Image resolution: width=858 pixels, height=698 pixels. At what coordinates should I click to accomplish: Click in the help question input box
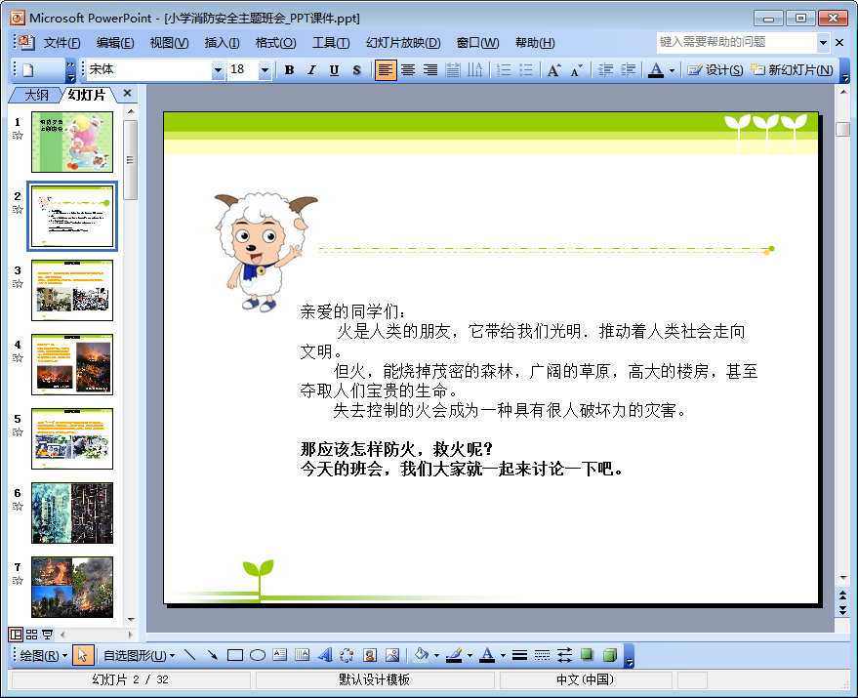coord(737,42)
